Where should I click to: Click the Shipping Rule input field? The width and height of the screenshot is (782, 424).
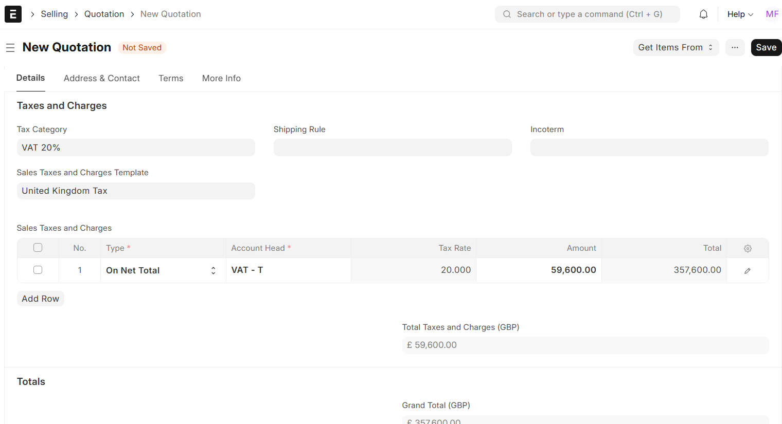[392, 148]
